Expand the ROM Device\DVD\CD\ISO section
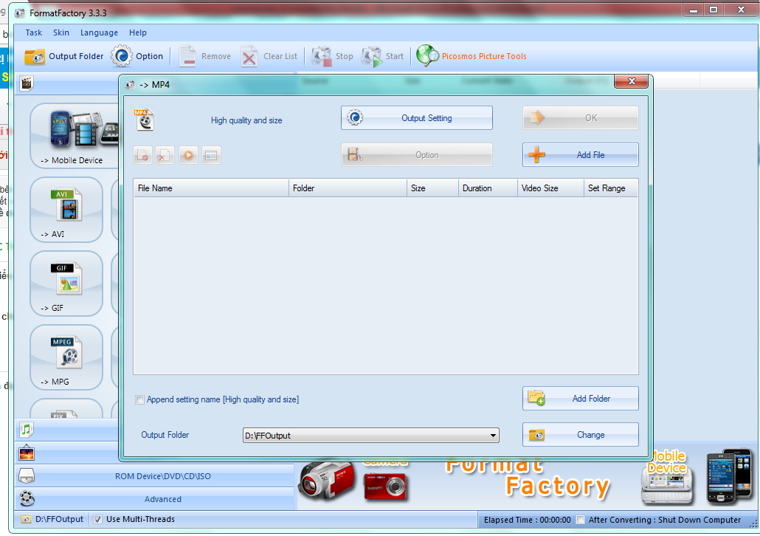The width and height of the screenshot is (760, 536). tap(162, 476)
